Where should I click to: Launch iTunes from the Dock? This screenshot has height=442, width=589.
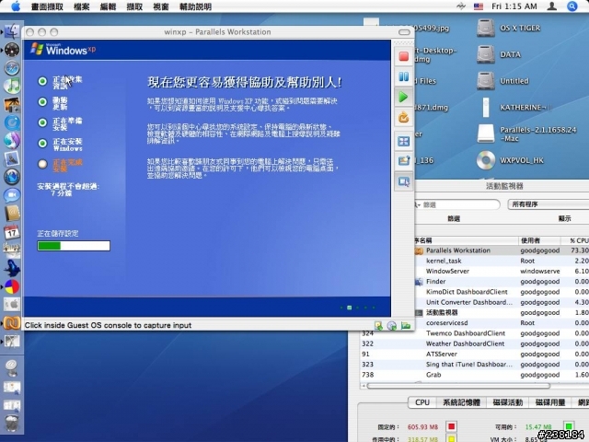(12, 86)
